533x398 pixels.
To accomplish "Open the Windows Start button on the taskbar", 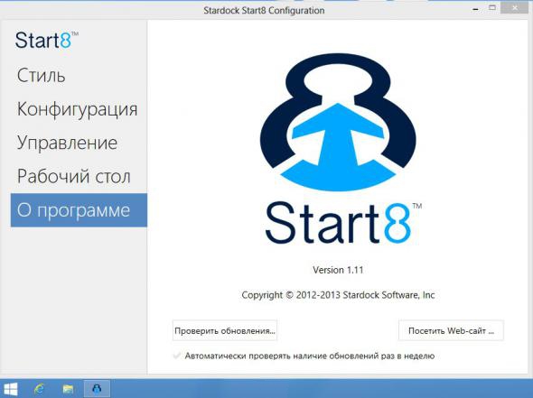I will (10, 389).
